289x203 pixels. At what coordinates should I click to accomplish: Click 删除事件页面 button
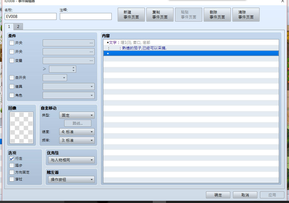[x=217, y=15]
